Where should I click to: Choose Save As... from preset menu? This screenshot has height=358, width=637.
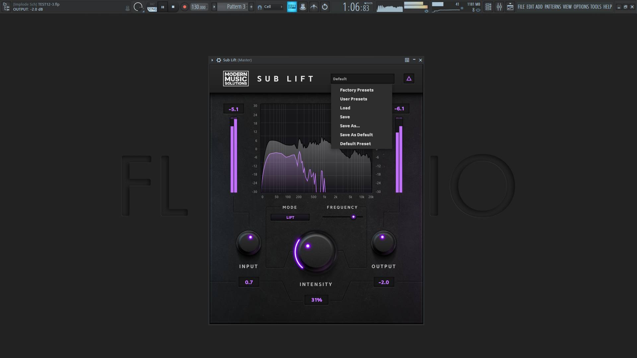pyautogui.click(x=361, y=126)
